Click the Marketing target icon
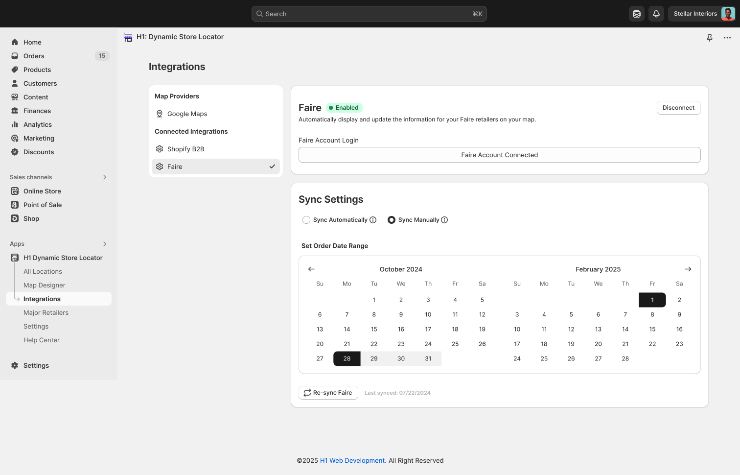740x475 pixels. click(15, 138)
